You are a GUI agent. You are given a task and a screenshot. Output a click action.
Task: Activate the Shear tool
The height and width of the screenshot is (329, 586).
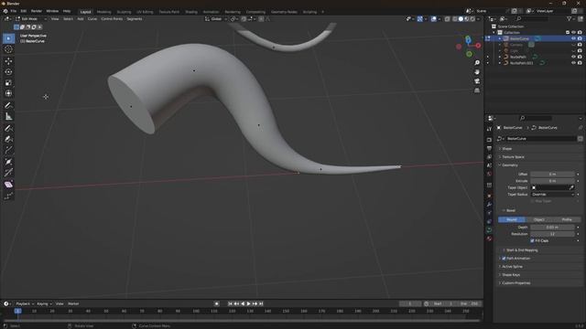pos(8,185)
